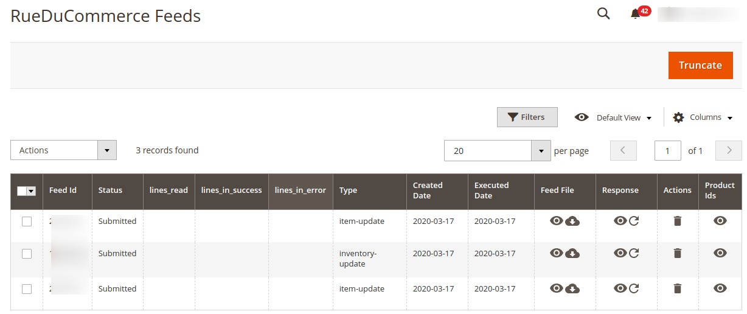
Task: Click the Truncate button
Action: point(700,65)
